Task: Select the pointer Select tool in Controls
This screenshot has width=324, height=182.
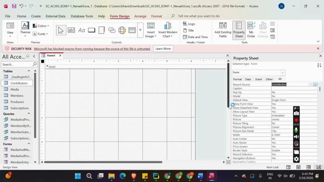Action: (x=61, y=30)
